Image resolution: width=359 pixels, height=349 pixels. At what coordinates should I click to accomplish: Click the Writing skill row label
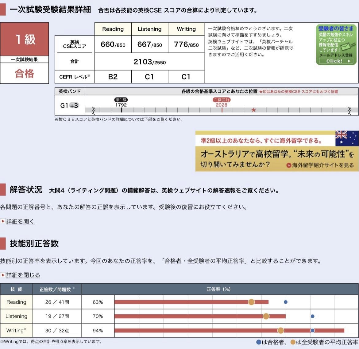tap(17, 331)
